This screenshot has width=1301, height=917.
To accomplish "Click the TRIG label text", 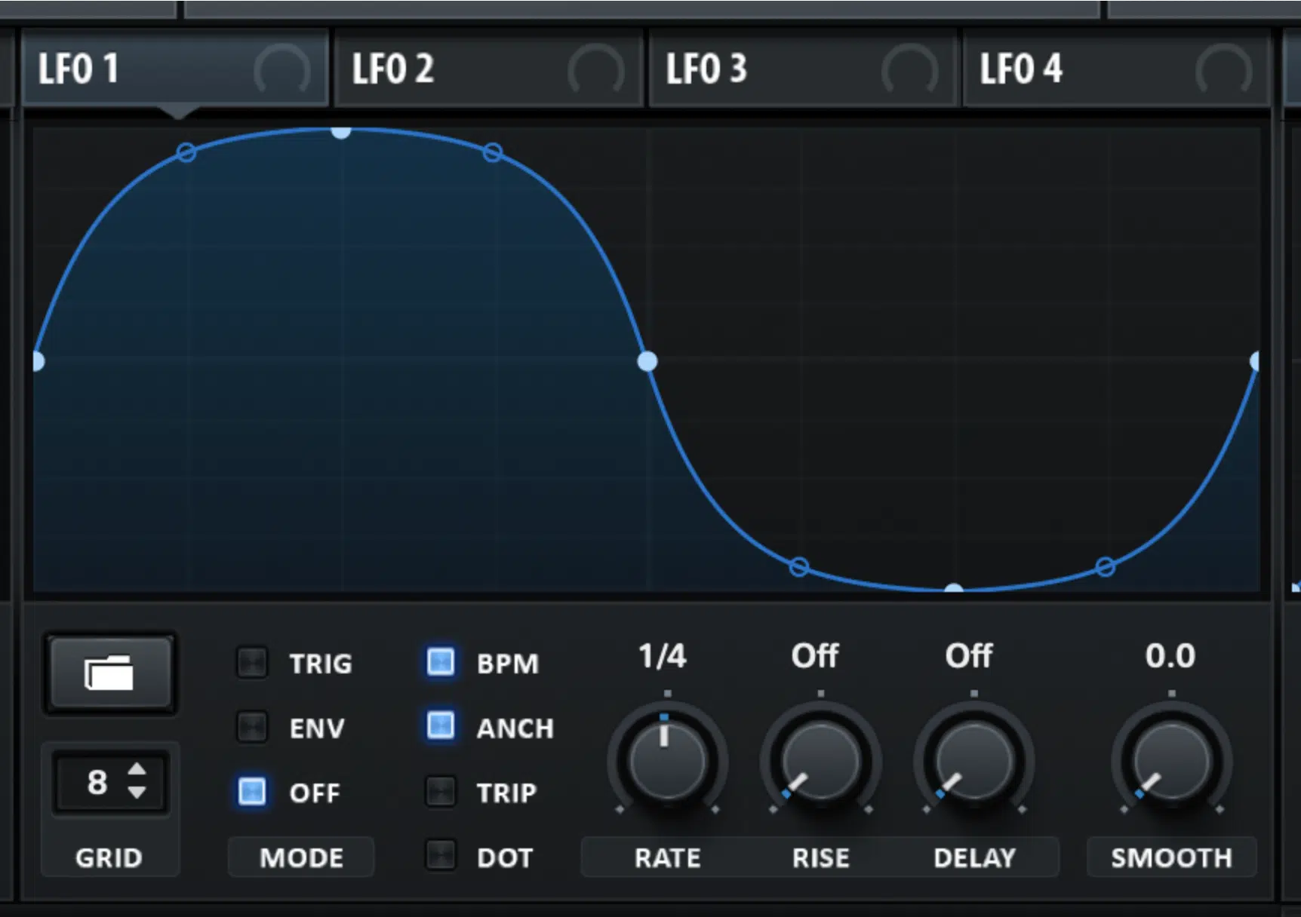I will pyautogui.click(x=321, y=664).
